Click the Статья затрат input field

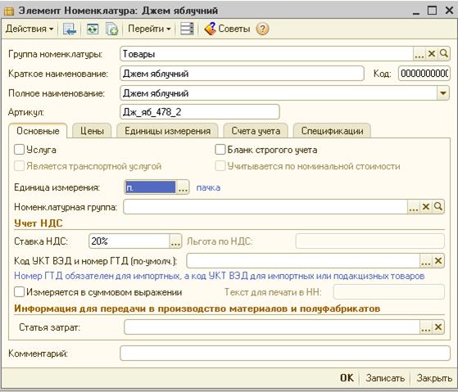pos(272,327)
